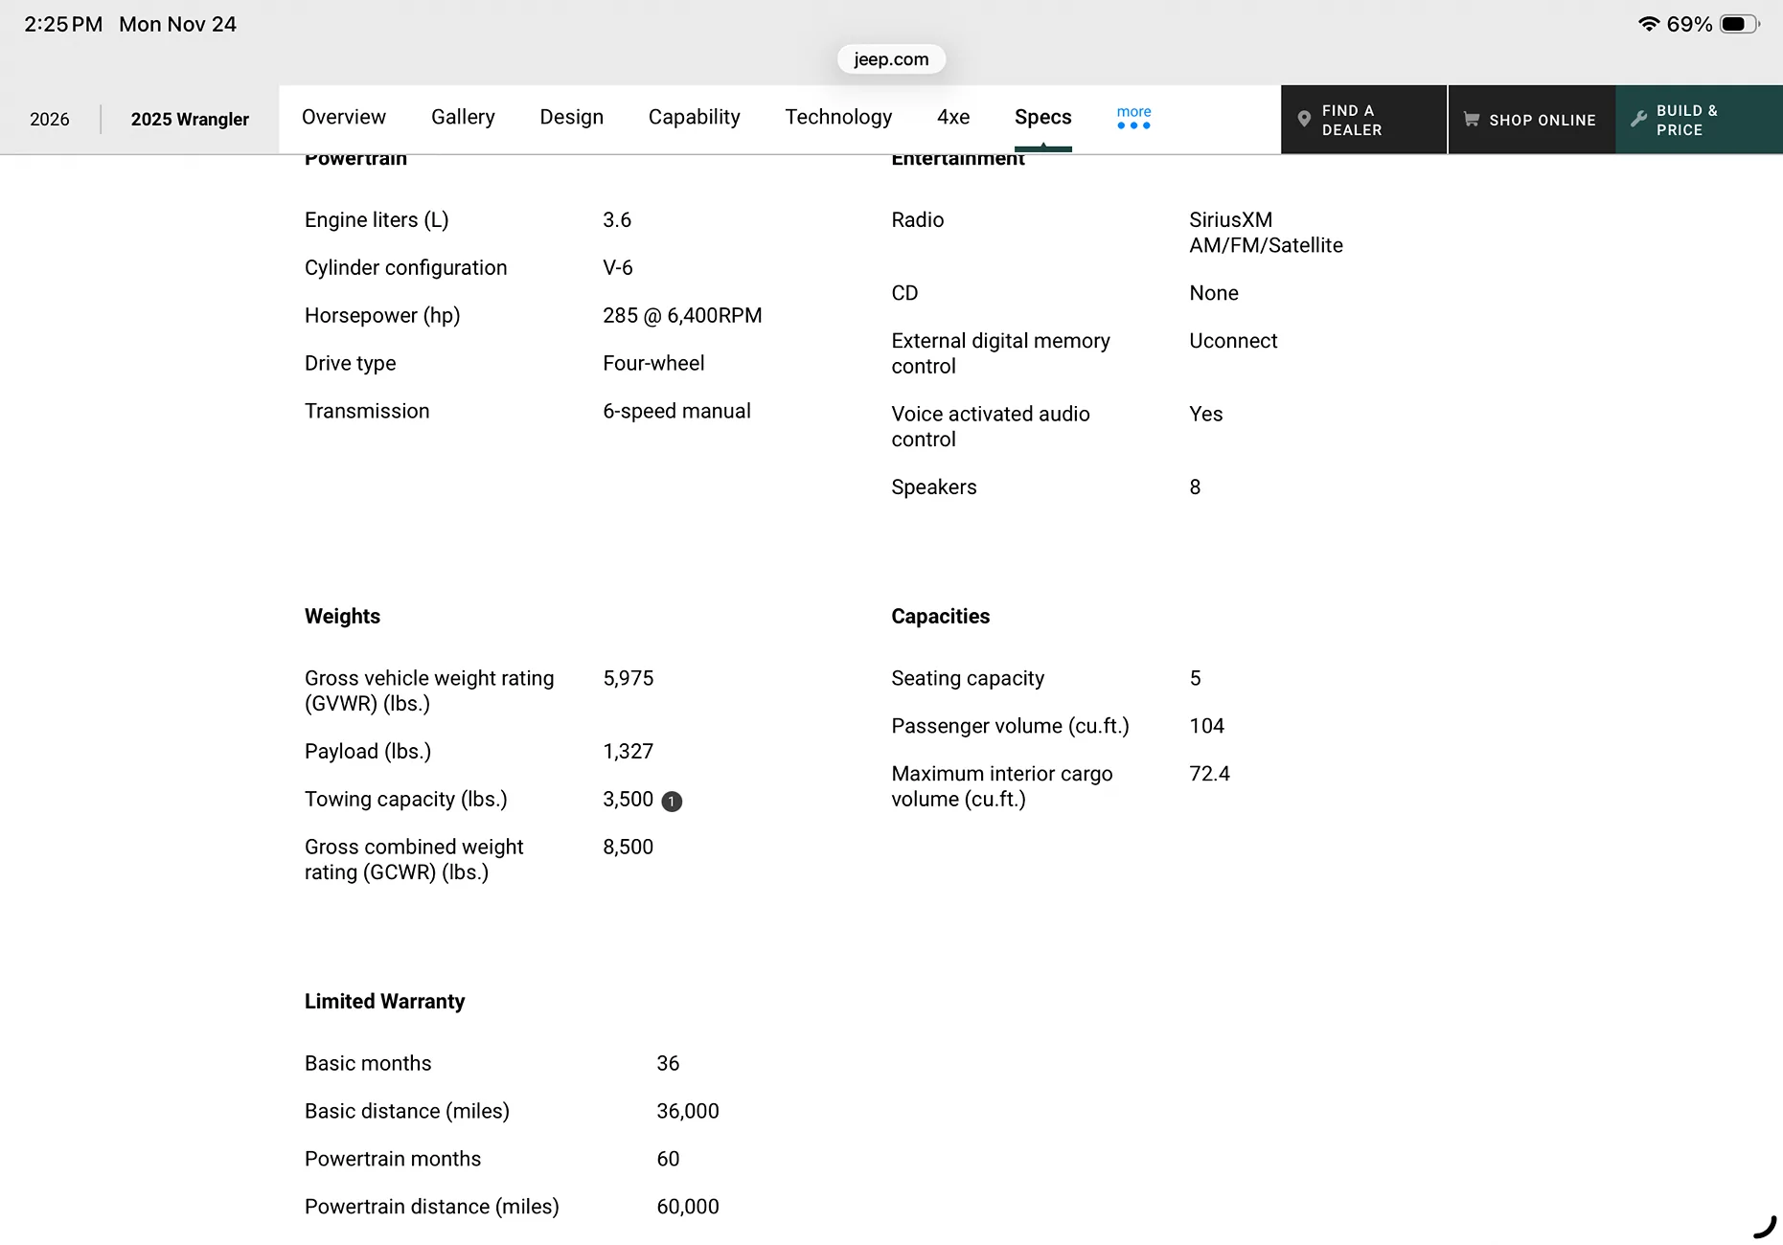
Task: Open the Overview tab
Action: pyautogui.click(x=344, y=117)
